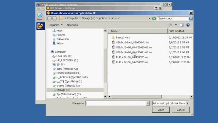Click the 2/19/2012 11:15 AM date cell

coord(180,37)
